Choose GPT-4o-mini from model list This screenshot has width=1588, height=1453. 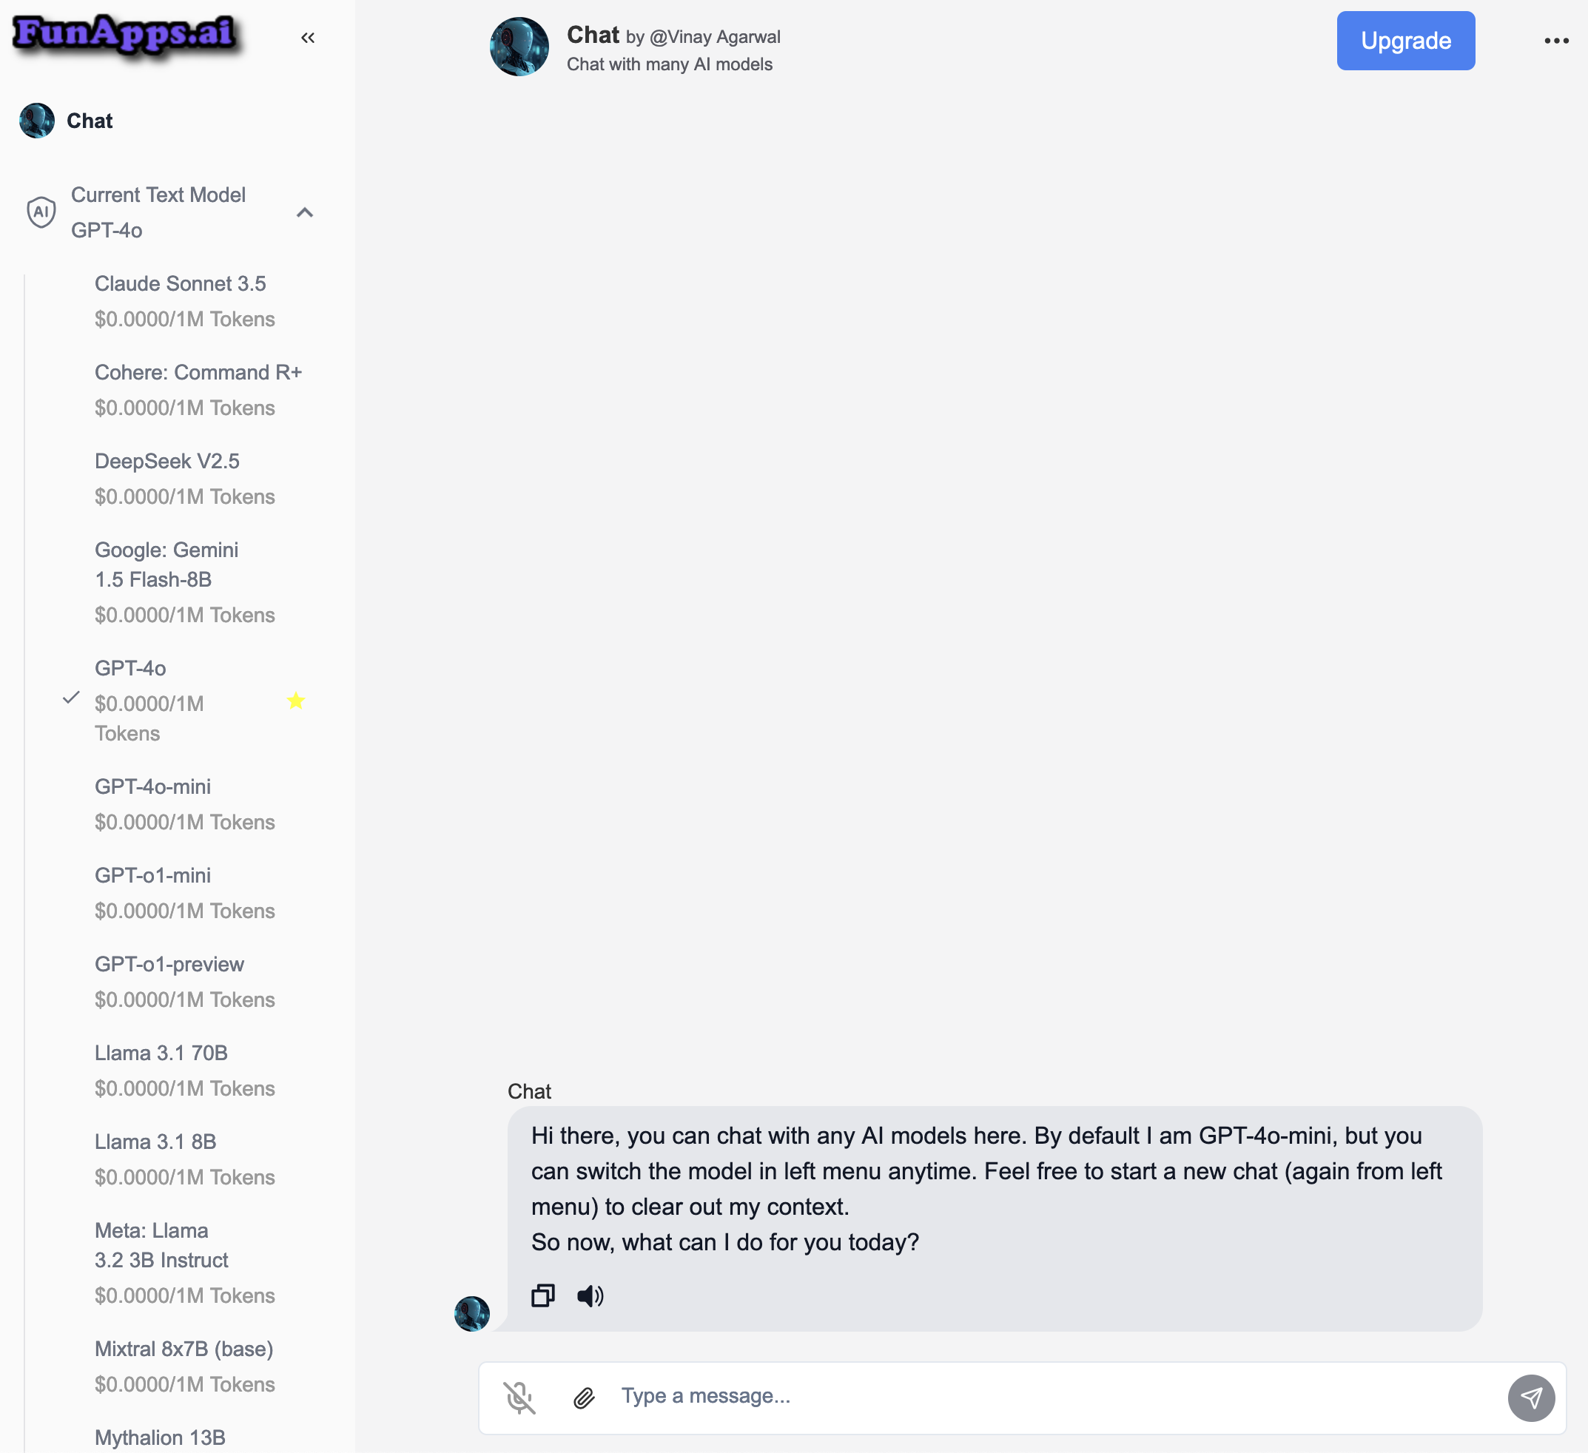(x=185, y=804)
